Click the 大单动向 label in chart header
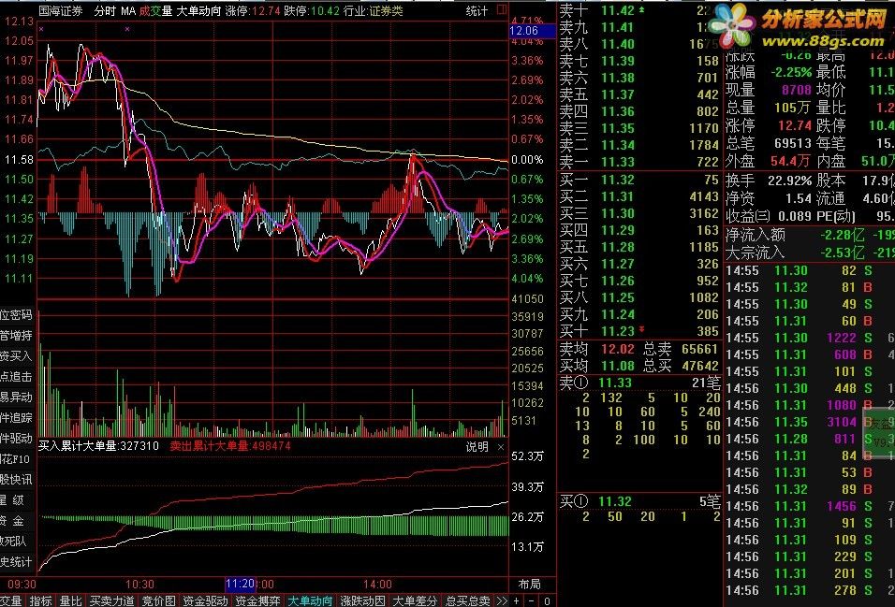 [x=198, y=11]
